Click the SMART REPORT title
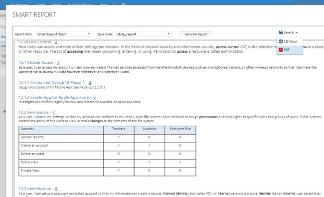The height and width of the screenshot is (197, 324). point(34,15)
